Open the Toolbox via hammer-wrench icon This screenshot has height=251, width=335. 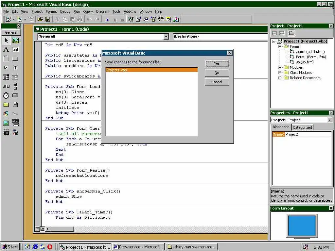(161, 20)
